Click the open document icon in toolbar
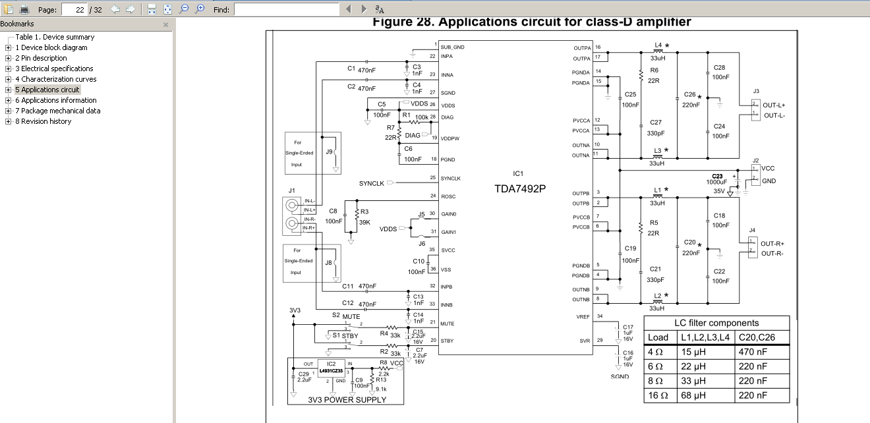Image resolution: width=870 pixels, height=423 pixels. click(x=10, y=9)
